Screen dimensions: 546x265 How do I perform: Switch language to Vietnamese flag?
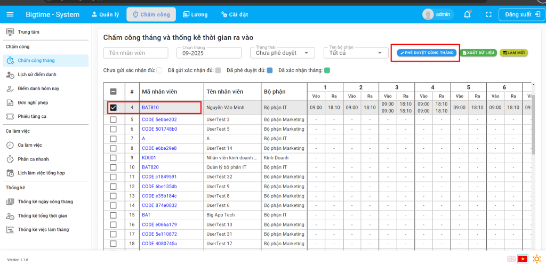coord(523,259)
